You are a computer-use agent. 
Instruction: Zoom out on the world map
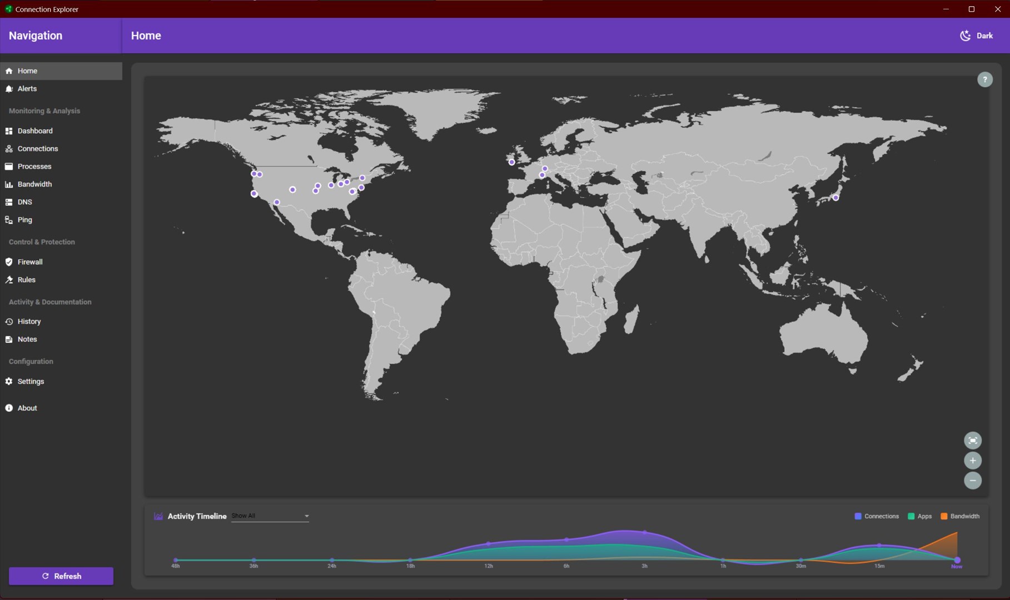click(972, 481)
